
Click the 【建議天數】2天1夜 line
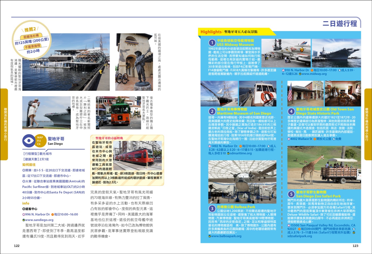tap(35, 159)
